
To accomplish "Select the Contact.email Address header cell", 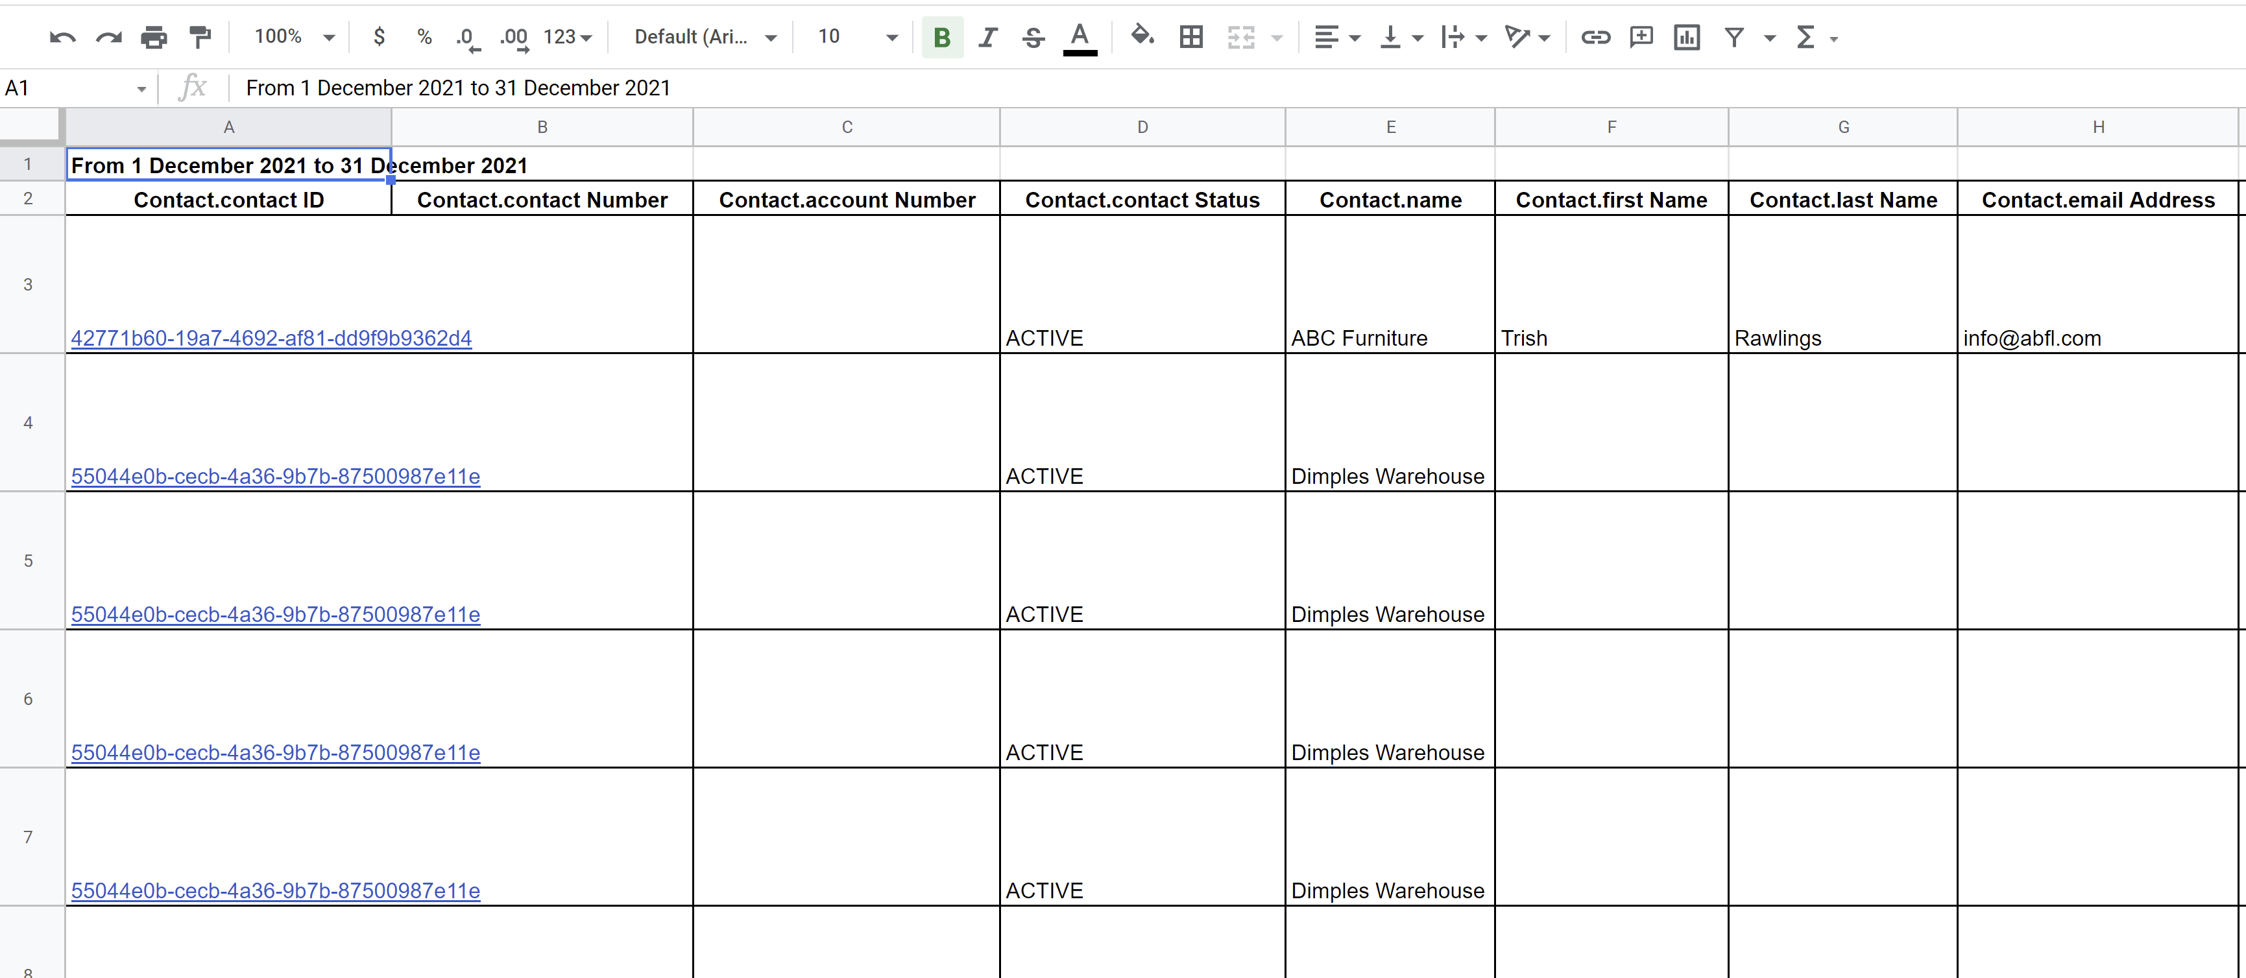I will (2098, 198).
